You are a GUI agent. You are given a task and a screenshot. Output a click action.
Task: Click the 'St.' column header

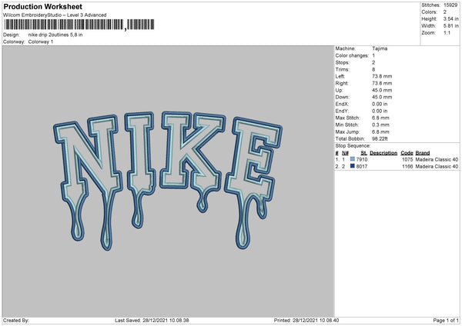coord(363,153)
